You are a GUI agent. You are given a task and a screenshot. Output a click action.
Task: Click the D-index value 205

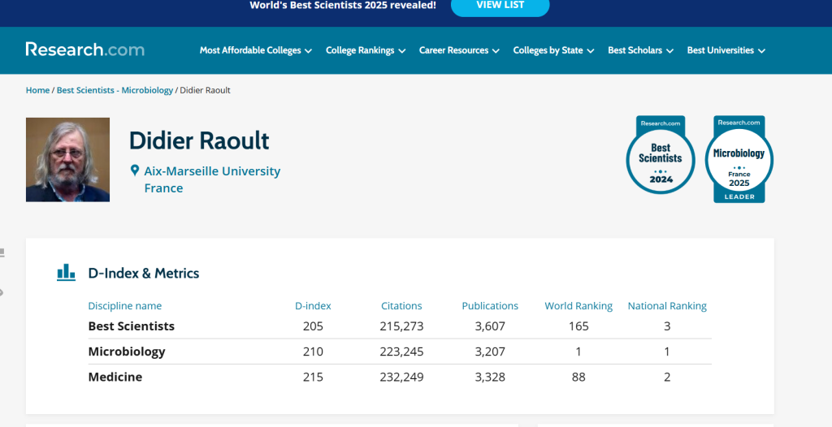313,326
